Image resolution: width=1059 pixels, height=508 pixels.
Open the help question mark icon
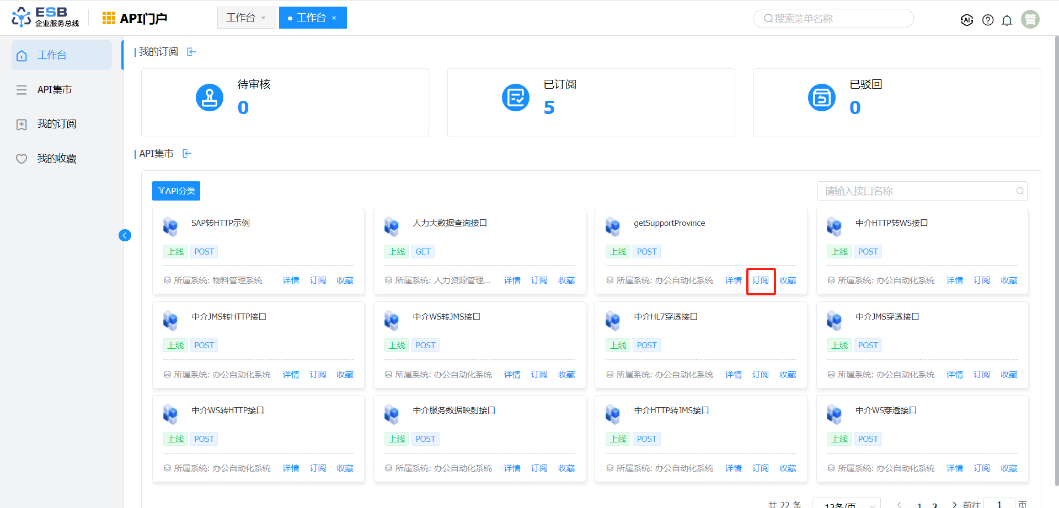pyautogui.click(x=988, y=20)
